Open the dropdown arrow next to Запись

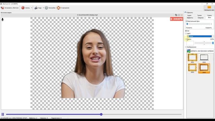pyautogui.click(x=32, y=8)
